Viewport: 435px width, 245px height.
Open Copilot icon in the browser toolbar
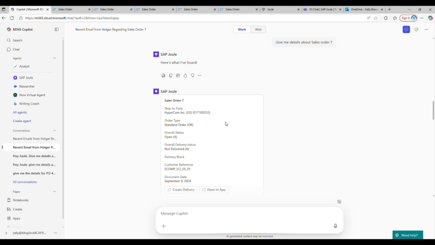(430, 18)
